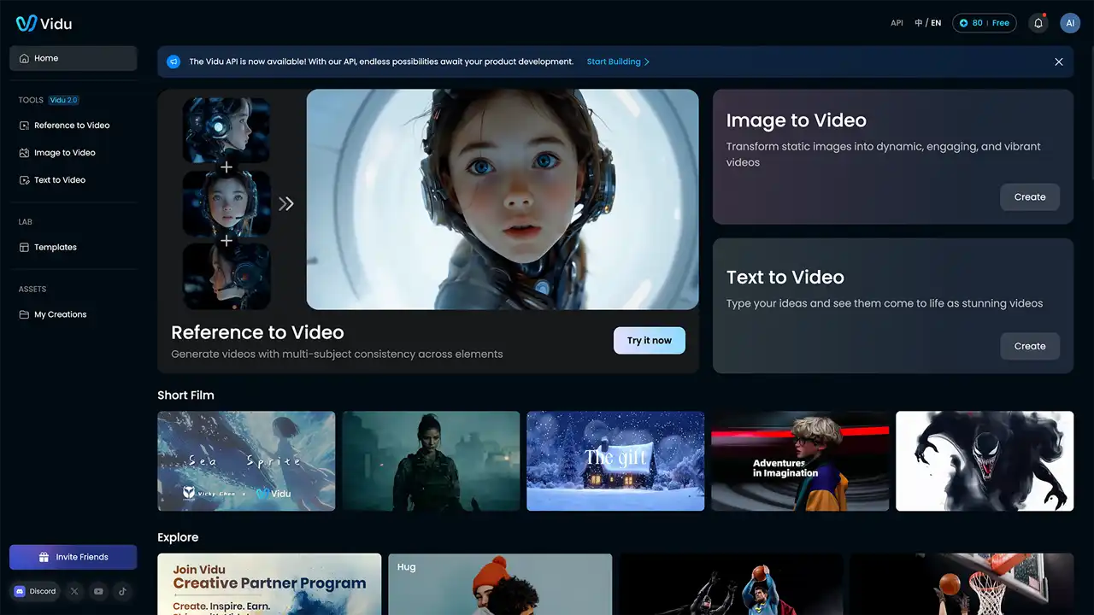Click the Try it now button
The height and width of the screenshot is (615, 1094).
(649, 340)
